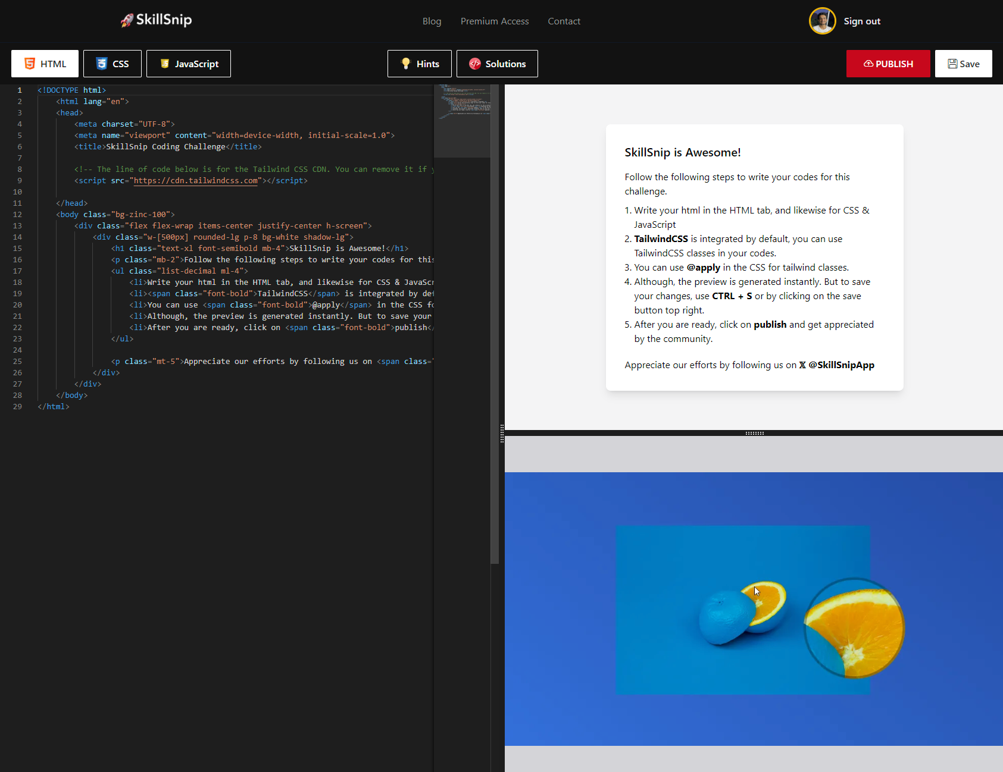Click the DOCTYPE html line

71,90
